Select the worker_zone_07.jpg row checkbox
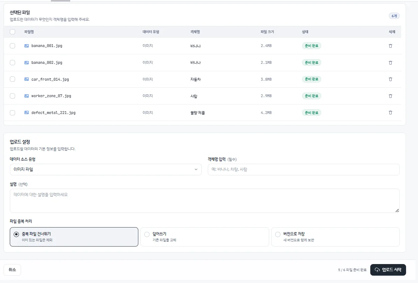Viewport: 418px width, 283px height. pos(13,96)
